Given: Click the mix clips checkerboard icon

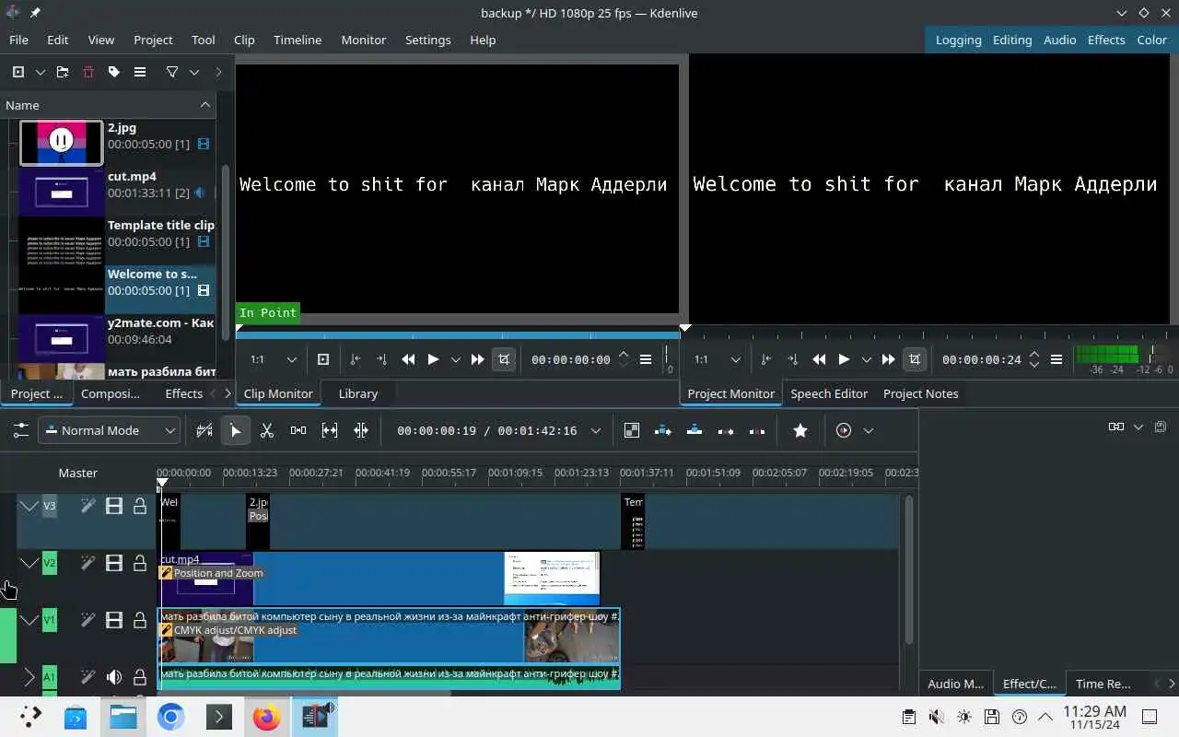Looking at the screenshot, I should coord(632,430).
